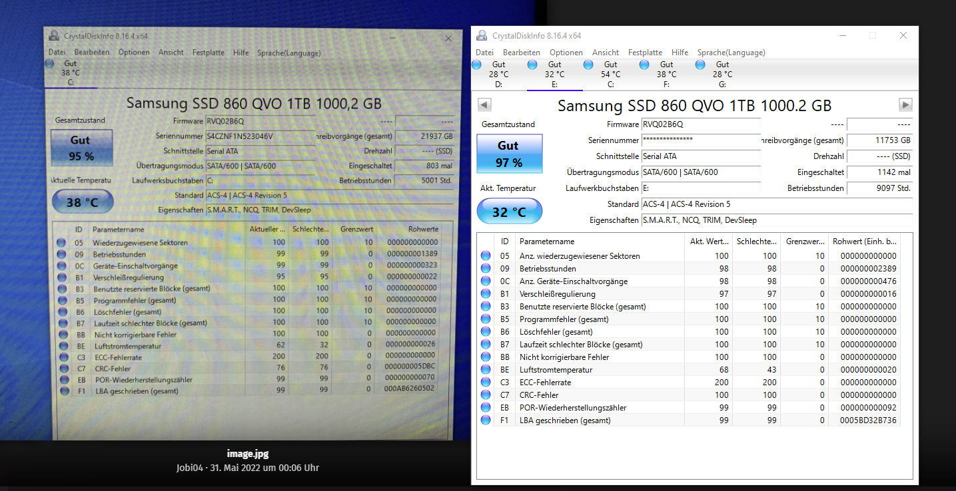Click serial number S4CZNF1N523046V in left window

[x=240, y=136]
